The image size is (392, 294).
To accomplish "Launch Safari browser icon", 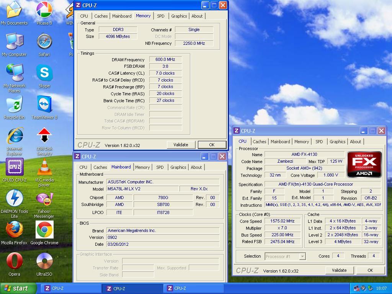I will pos(44,44).
